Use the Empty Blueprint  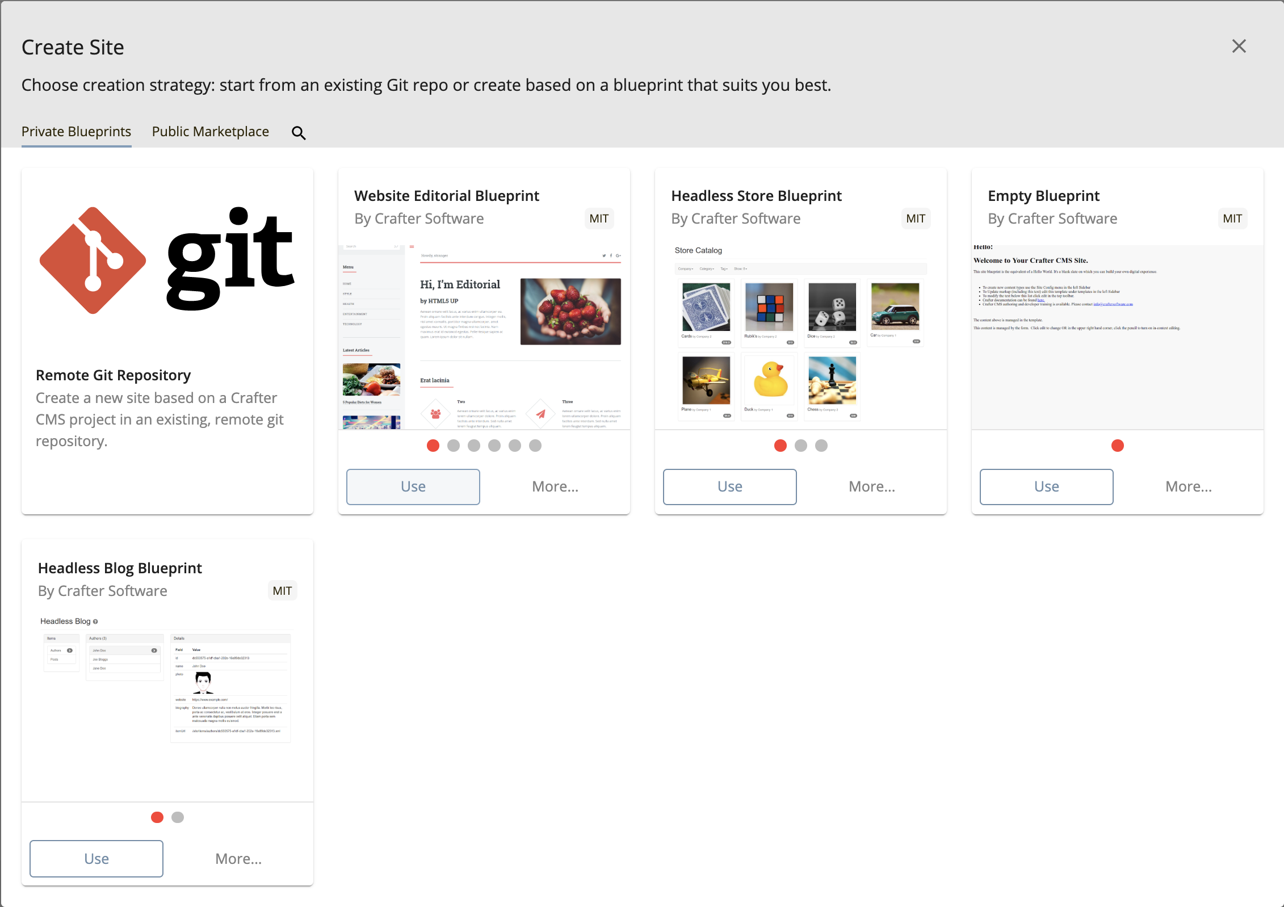1047,486
